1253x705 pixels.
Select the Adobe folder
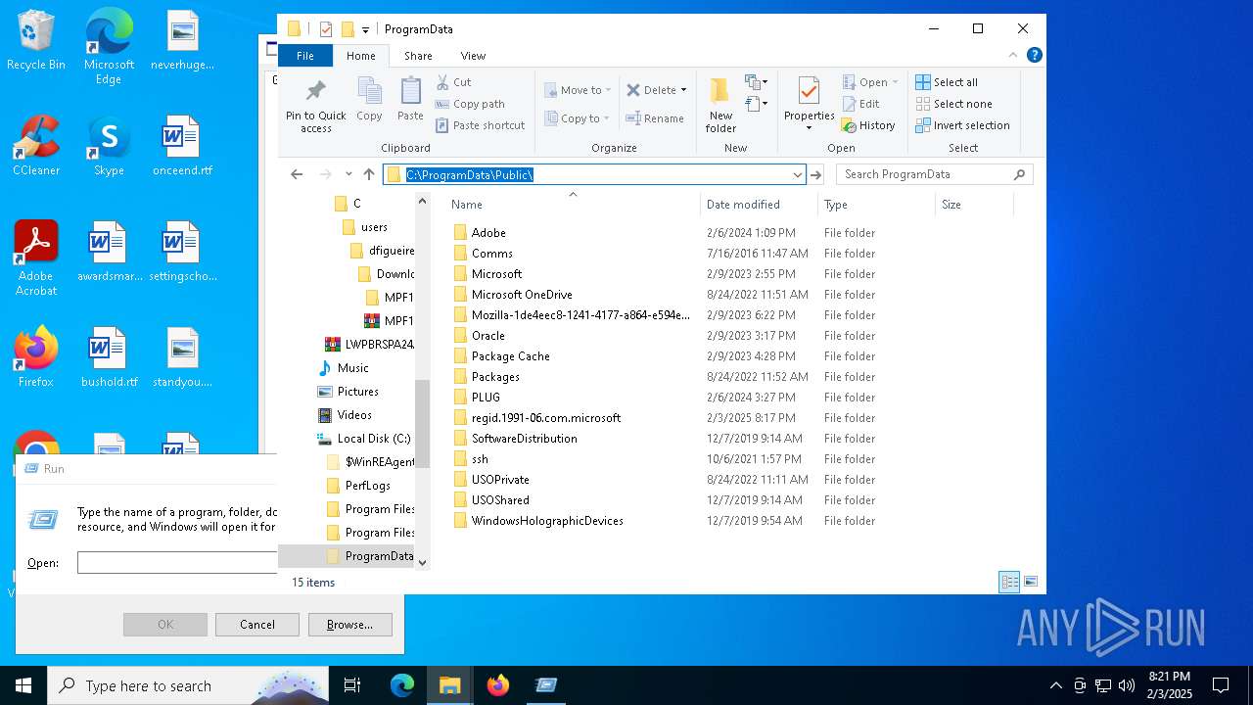tap(488, 233)
